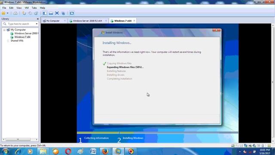The image size is (275, 155).
Task: Open the VM menu
Action: pos(27,8)
